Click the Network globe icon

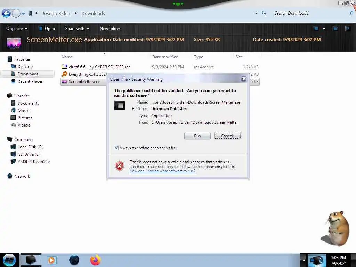[10, 176]
